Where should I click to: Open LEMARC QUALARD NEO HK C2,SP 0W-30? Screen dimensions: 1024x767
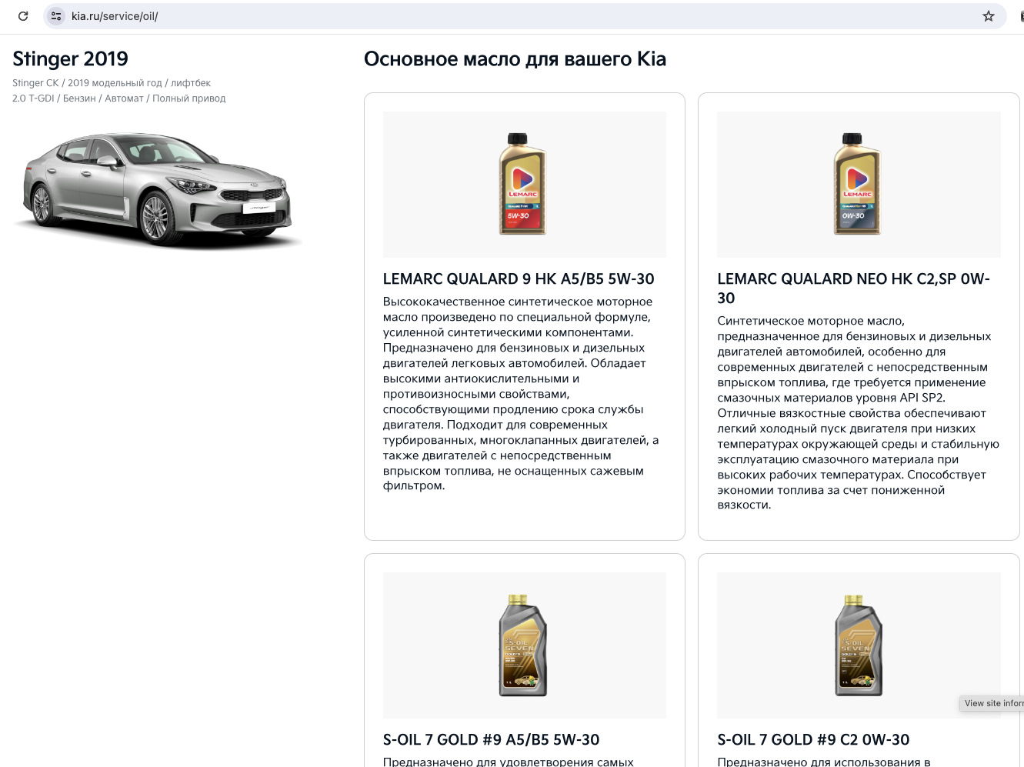click(854, 288)
